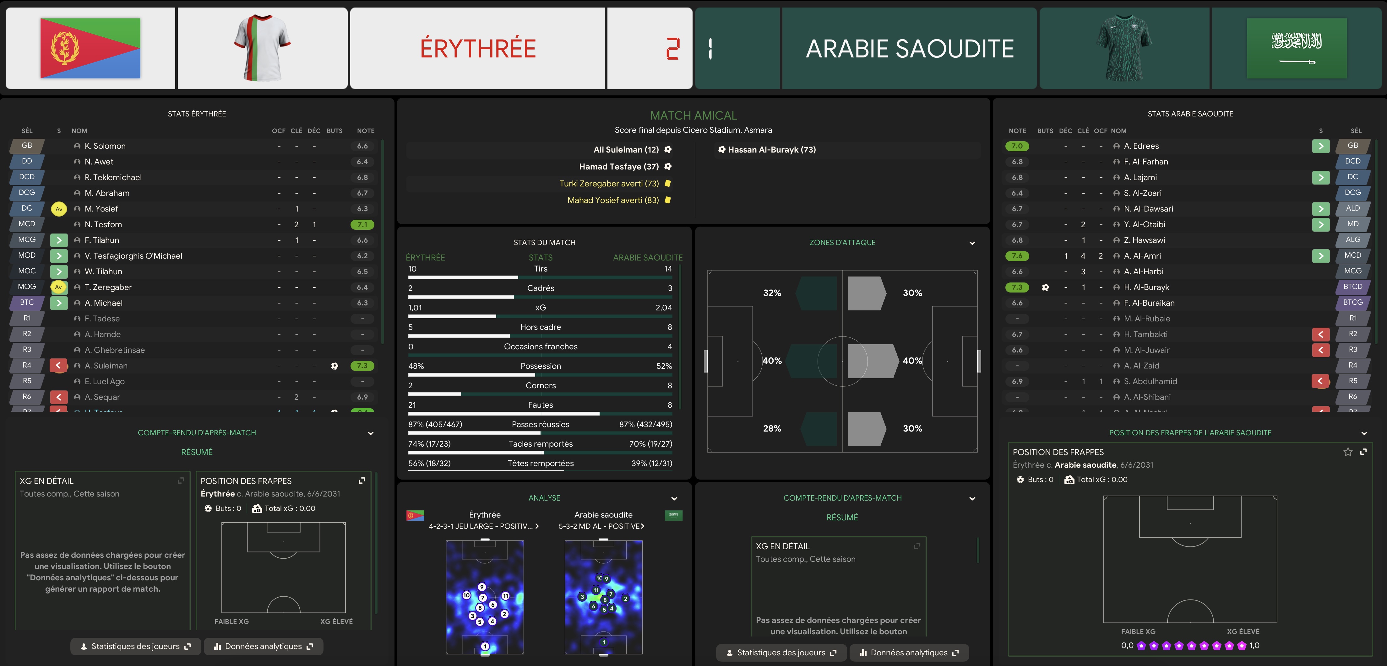1387x666 pixels.
Task: Click the green substitution arrow for A. Edrees
Action: [x=1321, y=146]
